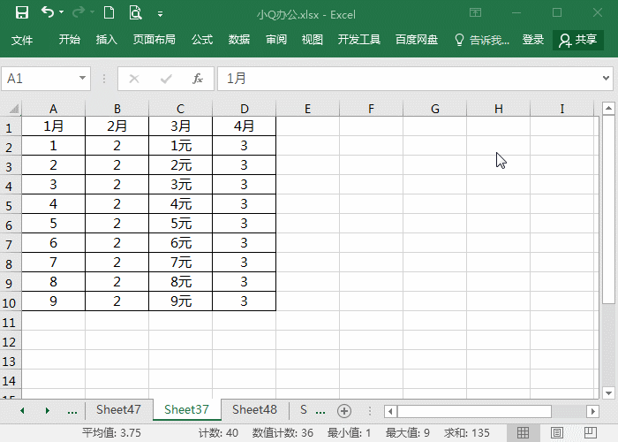The width and height of the screenshot is (618, 442).
Task: Open the 开发工具 ribbon tab
Action: (x=358, y=40)
